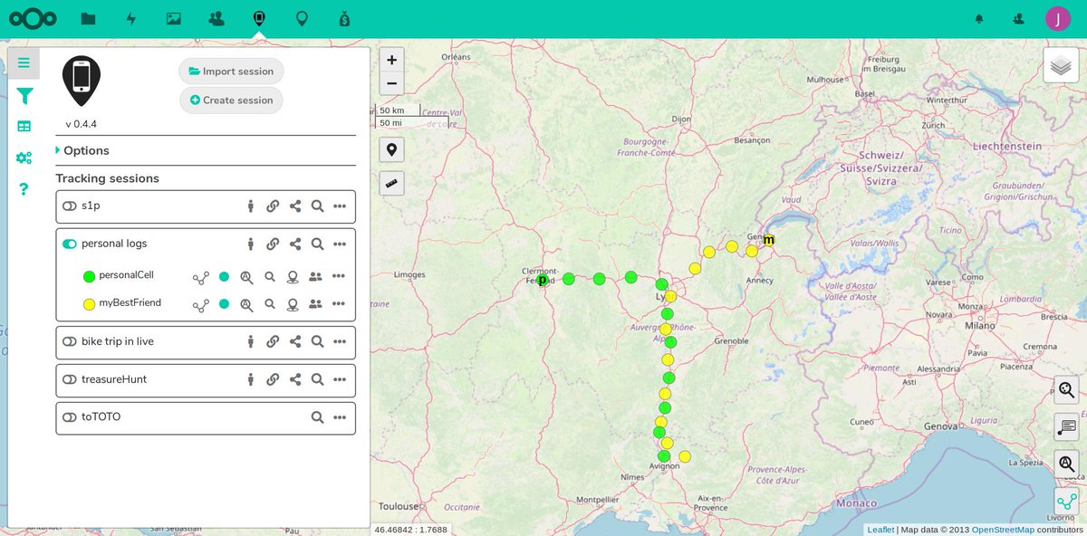Toggle personalCell lines between points
This screenshot has width=1087, height=536.
click(x=201, y=277)
